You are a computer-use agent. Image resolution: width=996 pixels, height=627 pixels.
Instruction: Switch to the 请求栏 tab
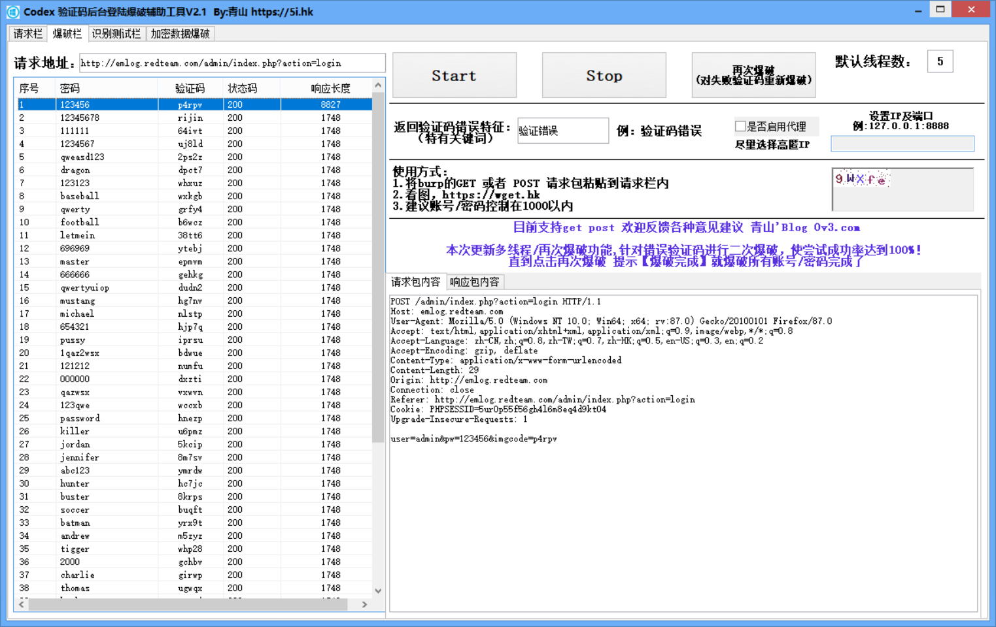(28, 33)
